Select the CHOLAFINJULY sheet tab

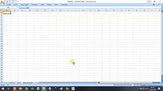pyautogui.click(x=28, y=83)
